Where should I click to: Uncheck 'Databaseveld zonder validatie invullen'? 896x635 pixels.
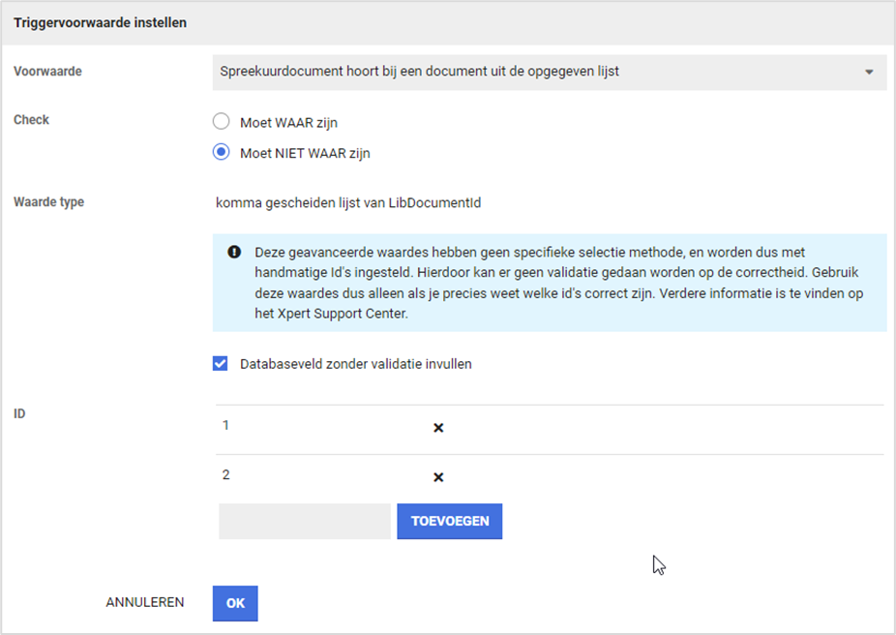(221, 364)
